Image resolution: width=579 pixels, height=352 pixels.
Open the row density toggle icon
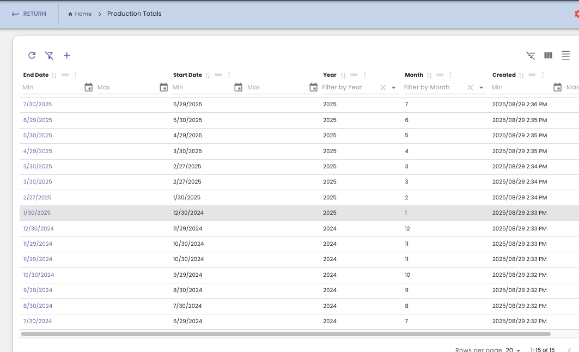click(x=565, y=56)
